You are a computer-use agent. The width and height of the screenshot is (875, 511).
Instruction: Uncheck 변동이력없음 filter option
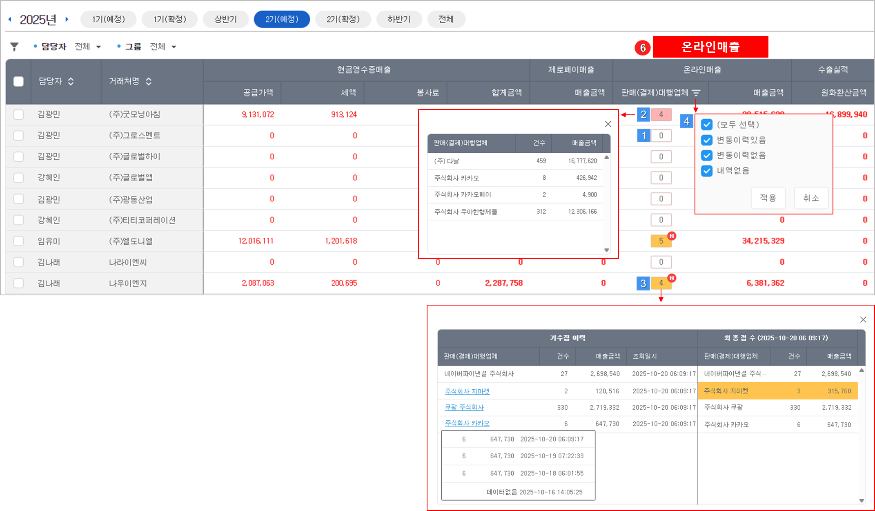click(x=707, y=155)
